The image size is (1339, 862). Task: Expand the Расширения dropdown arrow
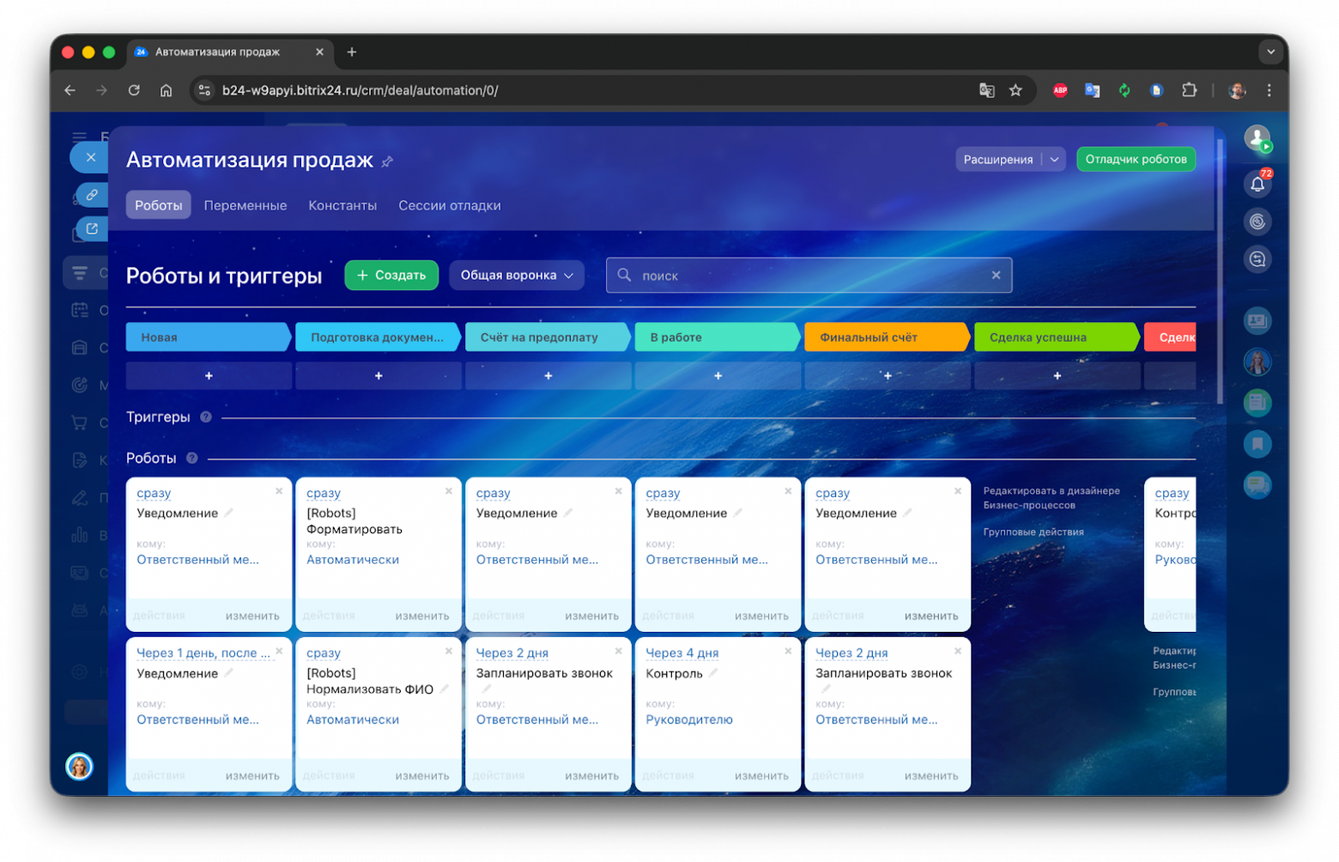click(x=1054, y=160)
